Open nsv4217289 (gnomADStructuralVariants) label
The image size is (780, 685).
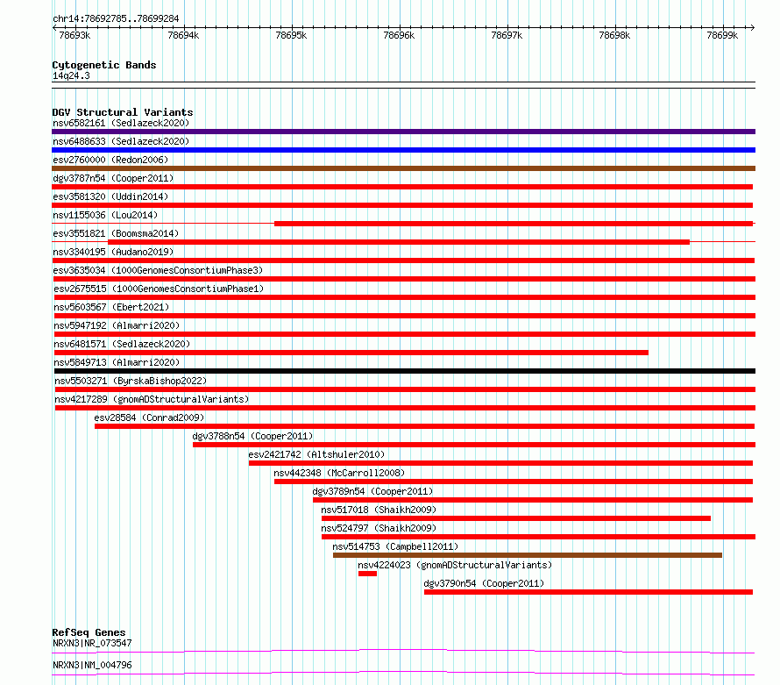point(152,399)
